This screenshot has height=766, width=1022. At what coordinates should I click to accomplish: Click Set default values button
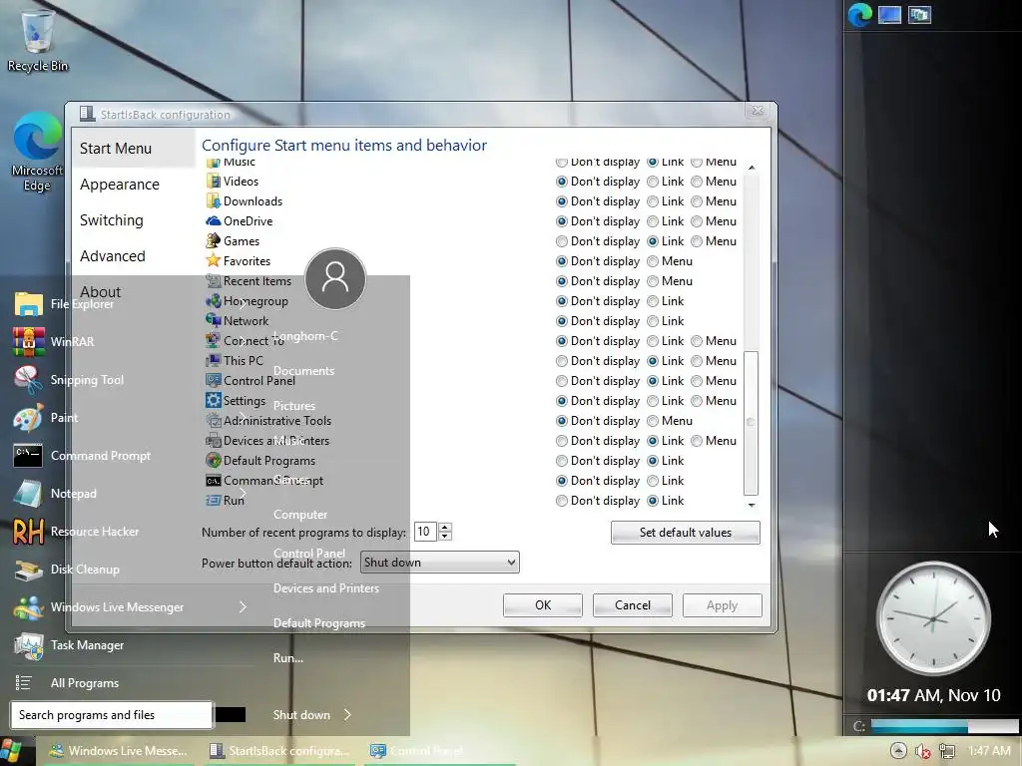pos(685,533)
